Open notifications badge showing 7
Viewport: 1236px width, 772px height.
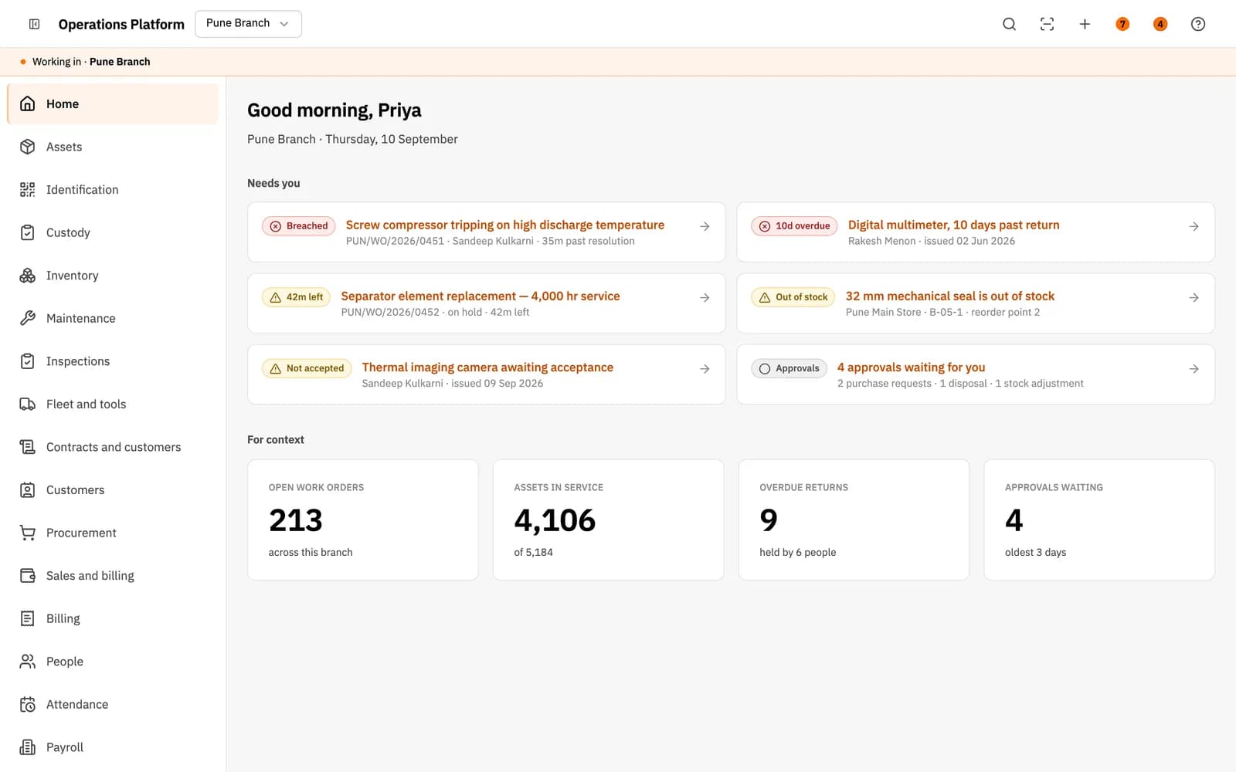[x=1122, y=24]
